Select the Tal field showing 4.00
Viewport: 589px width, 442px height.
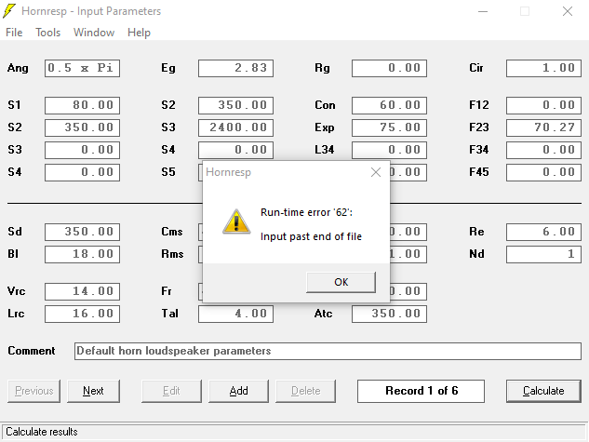pyautogui.click(x=236, y=314)
